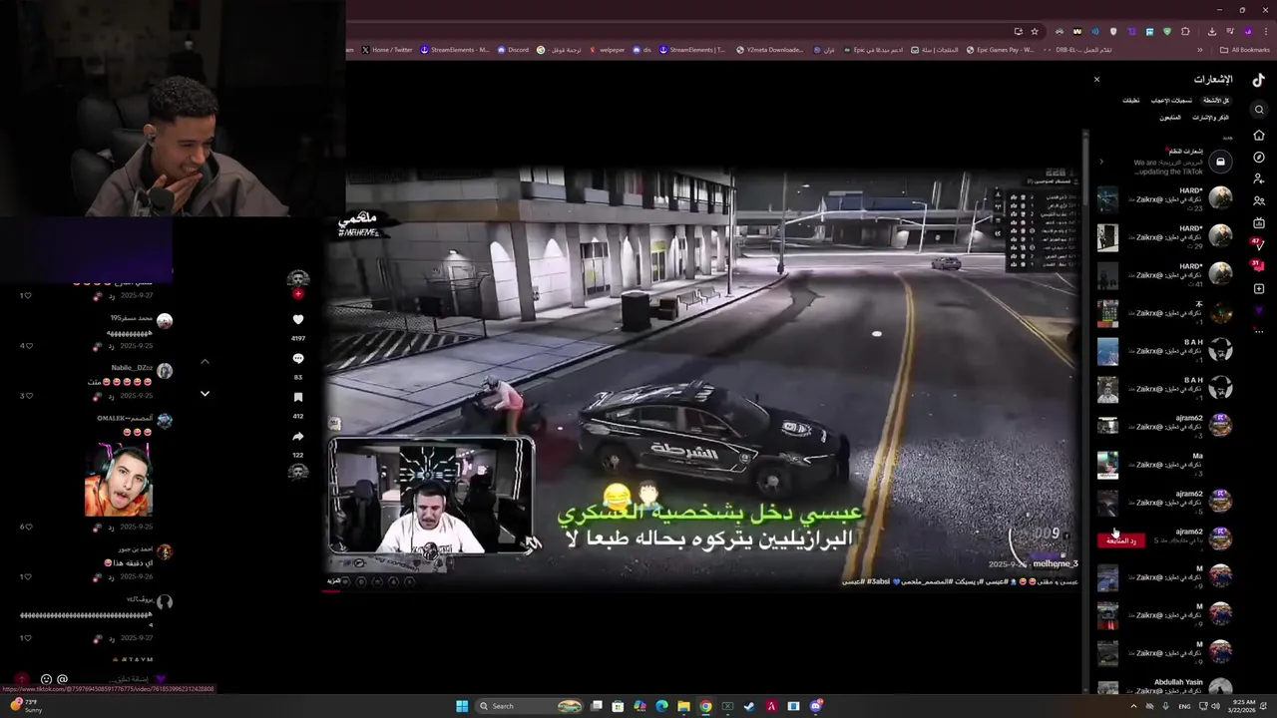1277x718 pixels.
Task: Like the video with the heart icon
Action: coord(297,319)
